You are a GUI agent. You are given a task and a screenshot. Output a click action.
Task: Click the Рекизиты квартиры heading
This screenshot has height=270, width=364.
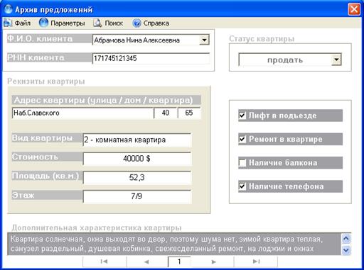tap(46, 81)
